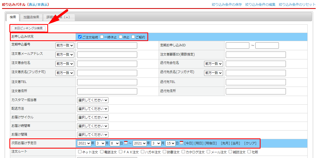Enable the 一時休止 checkbox

pos(102,37)
